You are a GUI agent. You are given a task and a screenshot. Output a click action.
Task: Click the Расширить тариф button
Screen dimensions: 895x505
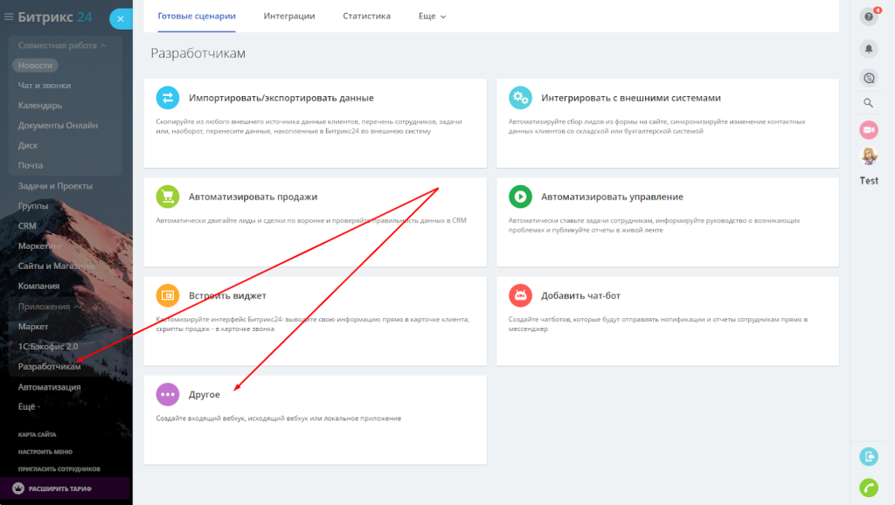click(x=61, y=488)
